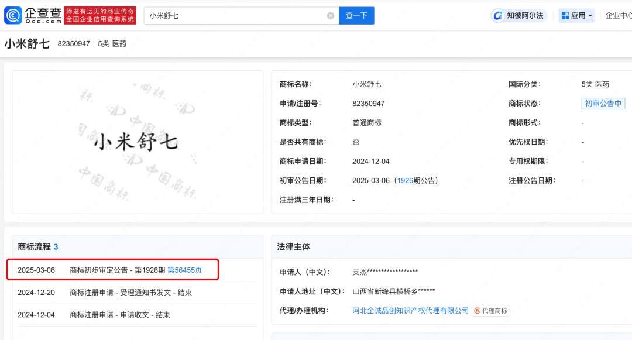The image size is (632, 340).
Task: Open the 1926 期公告 link
Action: [405, 181]
